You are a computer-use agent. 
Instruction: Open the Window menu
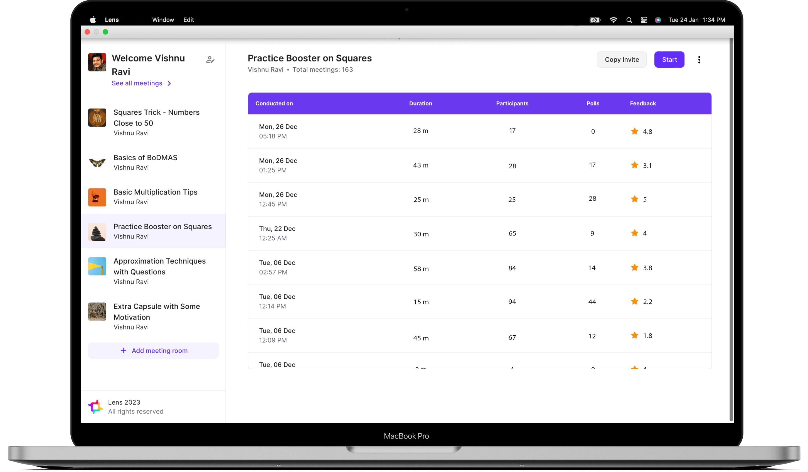pos(163,19)
